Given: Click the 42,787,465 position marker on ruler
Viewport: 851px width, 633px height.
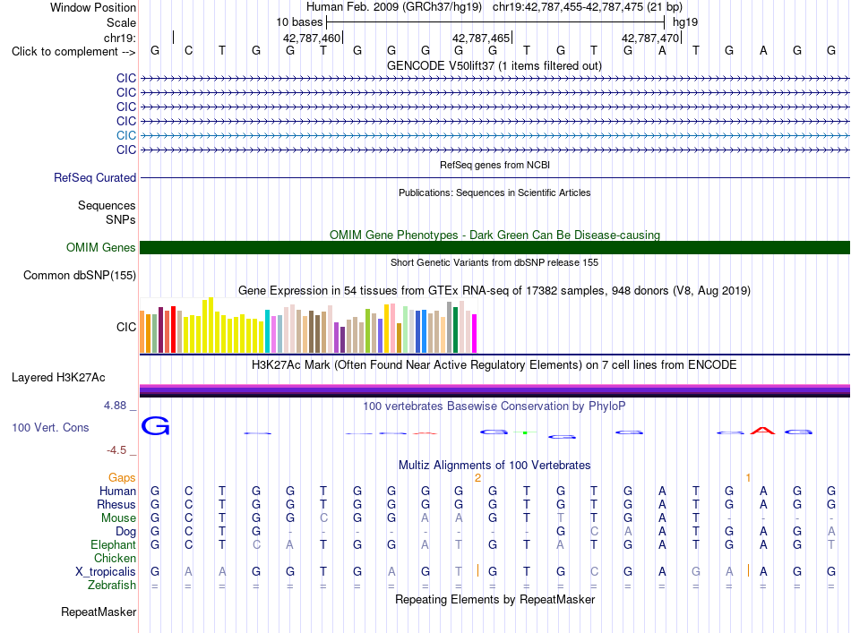Looking at the screenshot, I should pos(481,38).
